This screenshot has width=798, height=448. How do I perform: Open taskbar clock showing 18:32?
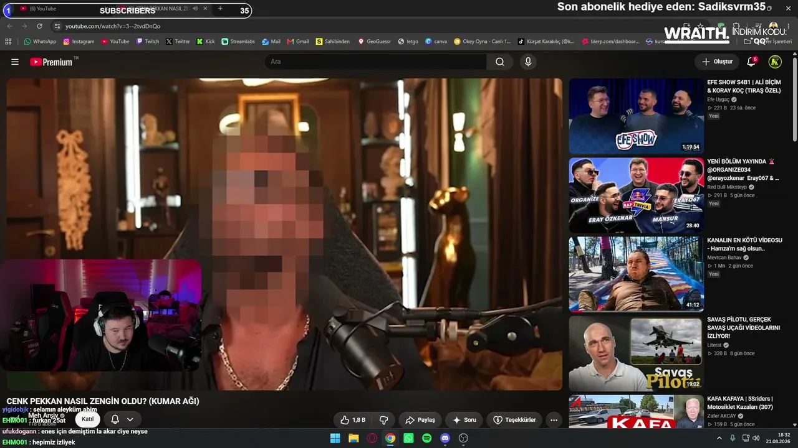click(779, 438)
